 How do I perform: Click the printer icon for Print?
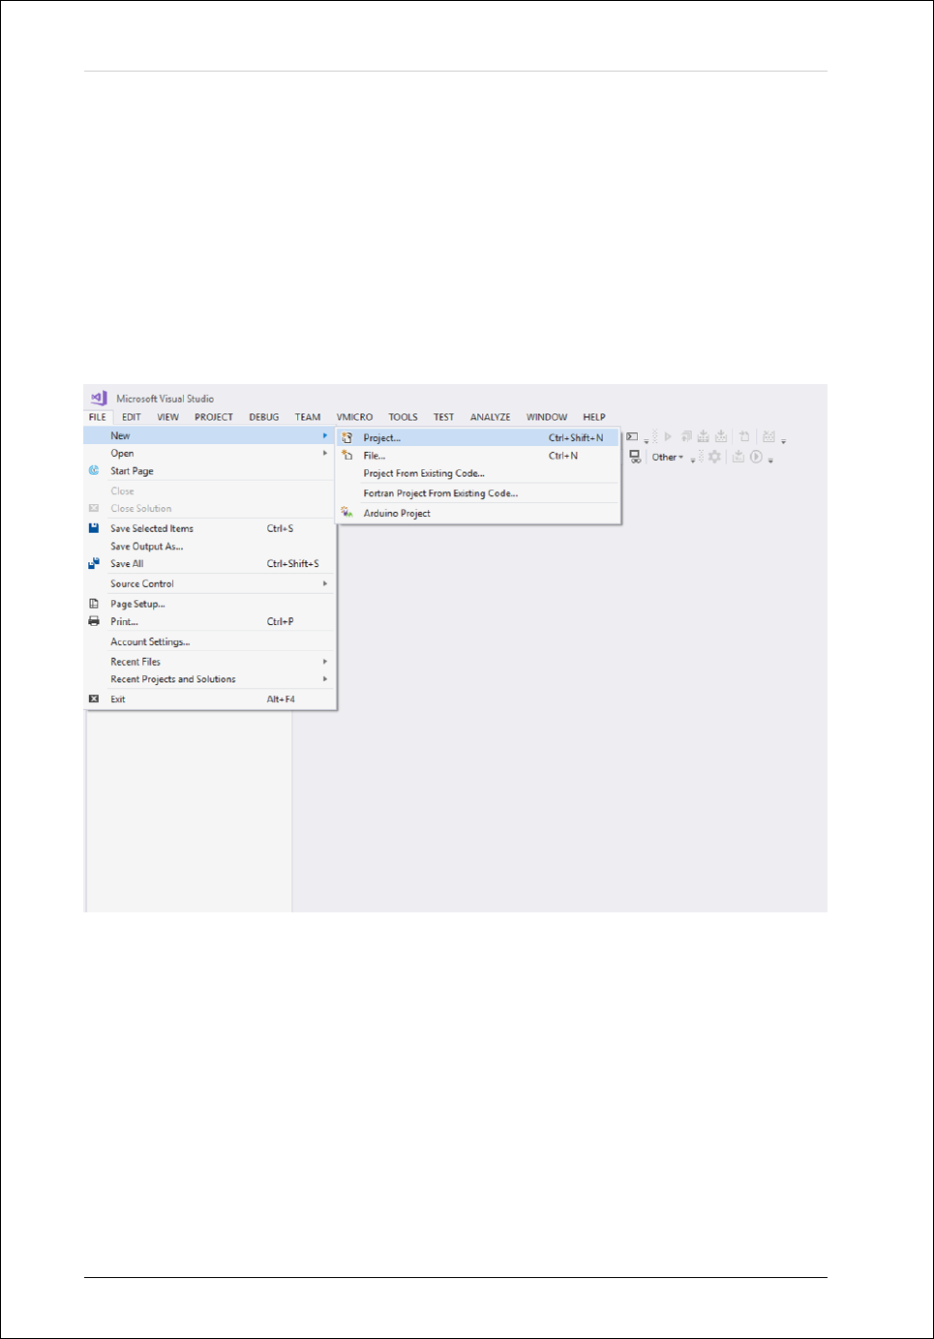[94, 621]
